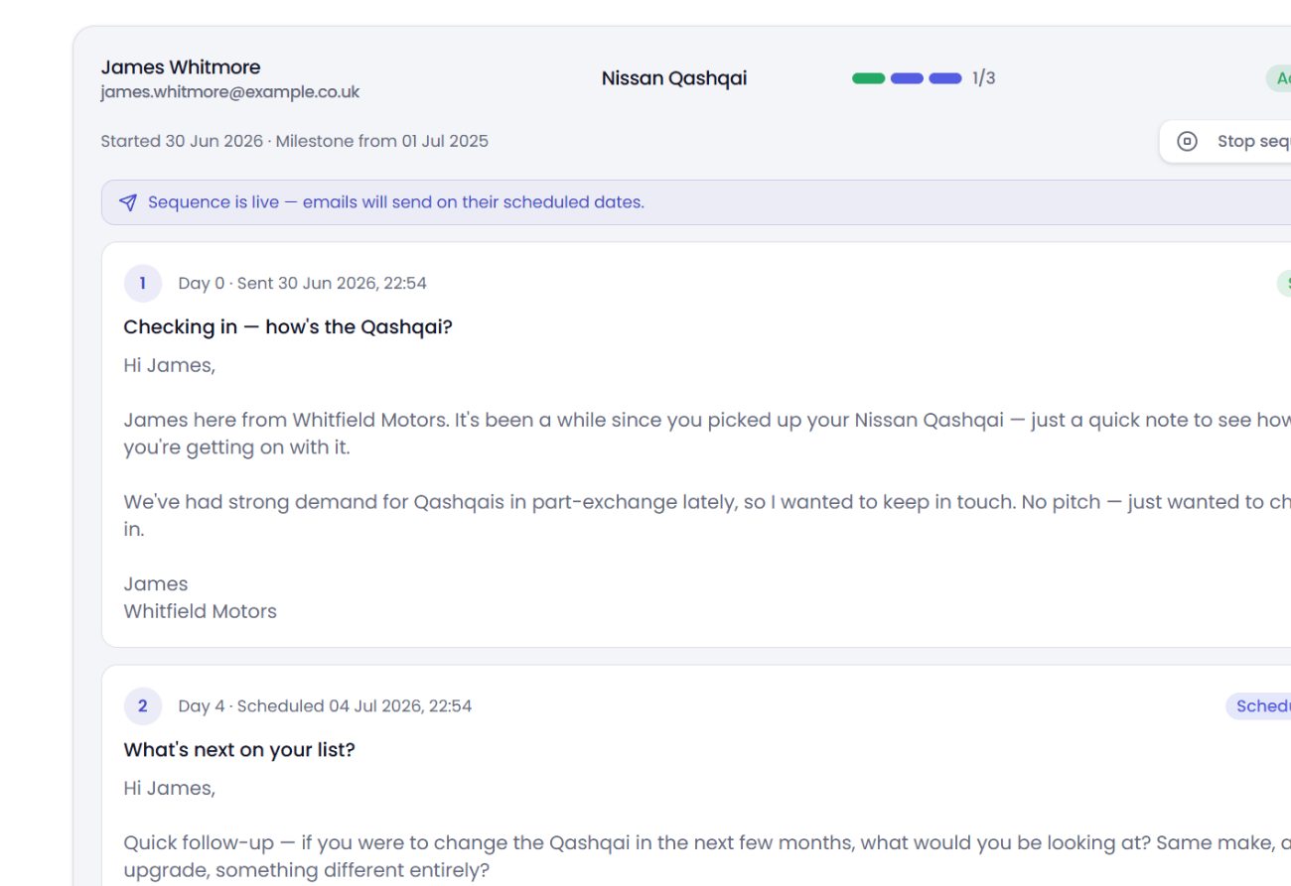Click the Scheduled badge on step 2
Viewport: 1291px width, 886px height.
pyautogui.click(x=1258, y=705)
